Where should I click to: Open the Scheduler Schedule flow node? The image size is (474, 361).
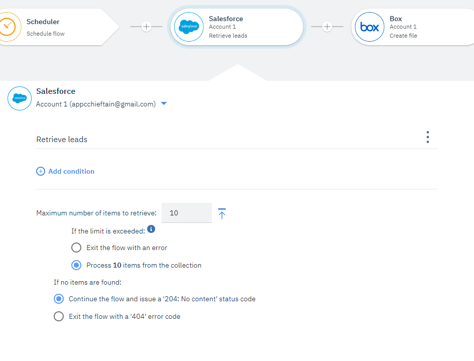(x=59, y=27)
